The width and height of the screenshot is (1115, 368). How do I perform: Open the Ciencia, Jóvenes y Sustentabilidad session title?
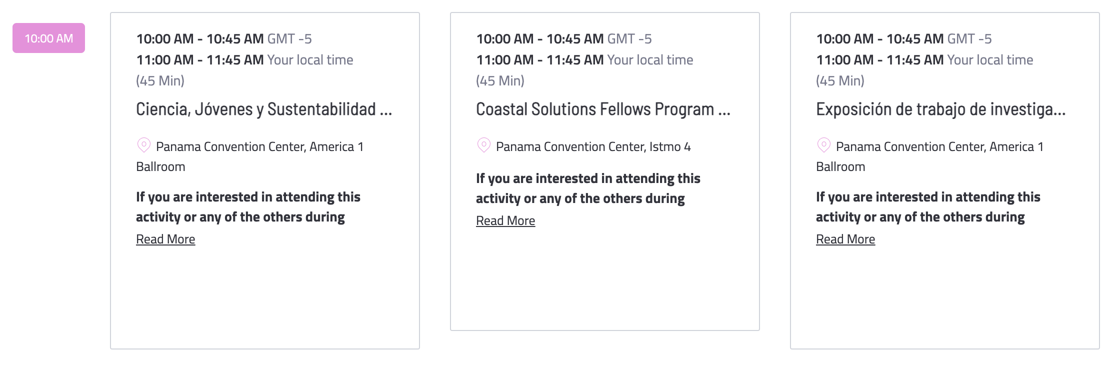[x=264, y=109]
